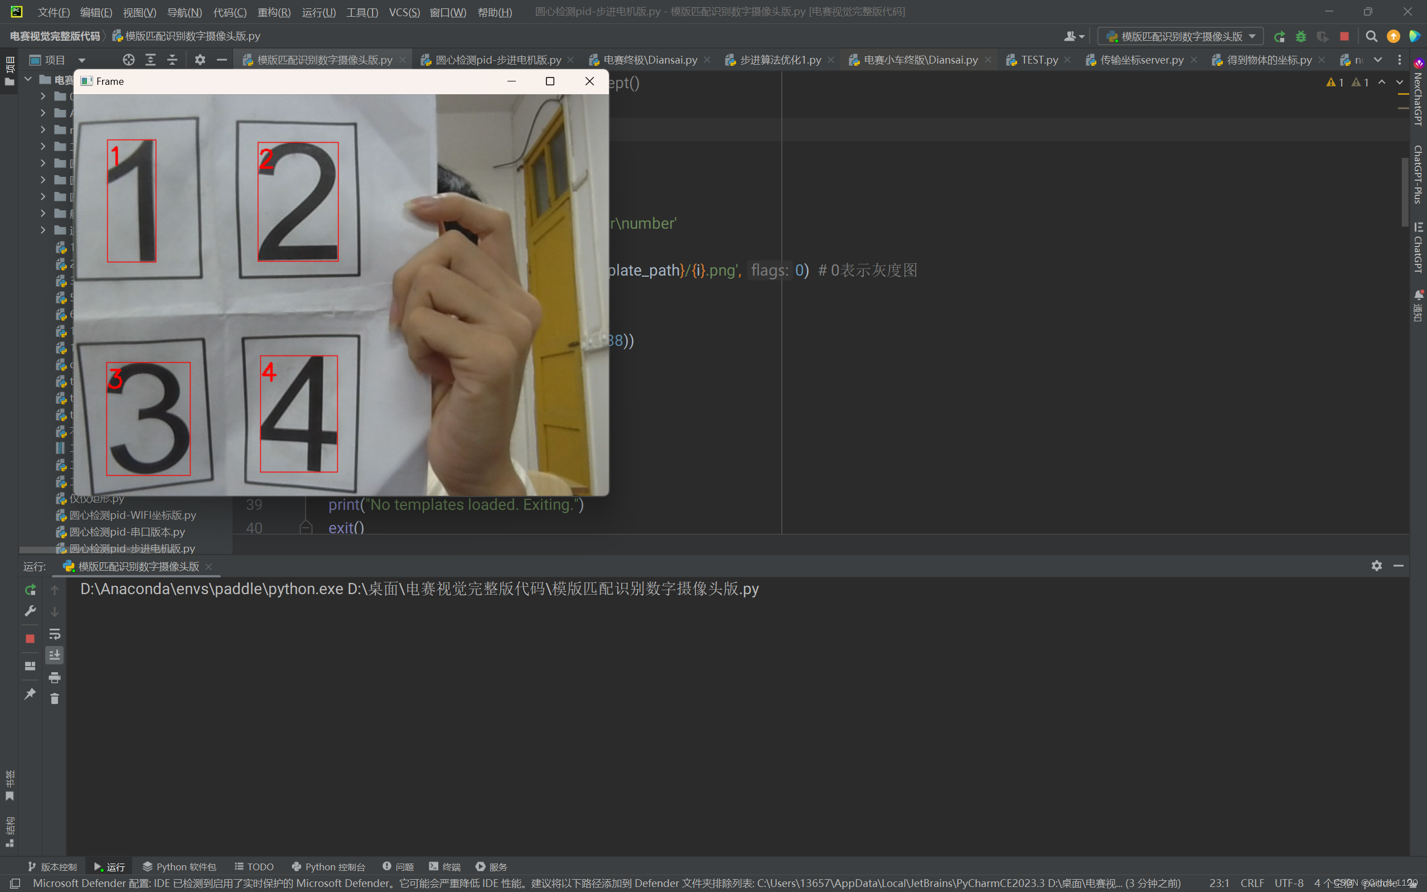The height and width of the screenshot is (892, 1427).
Task: Clear console output with the trash icon
Action: (x=54, y=699)
